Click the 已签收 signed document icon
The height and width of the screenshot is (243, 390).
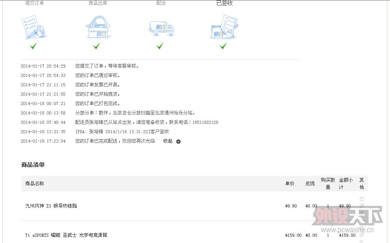tap(225, 27)
